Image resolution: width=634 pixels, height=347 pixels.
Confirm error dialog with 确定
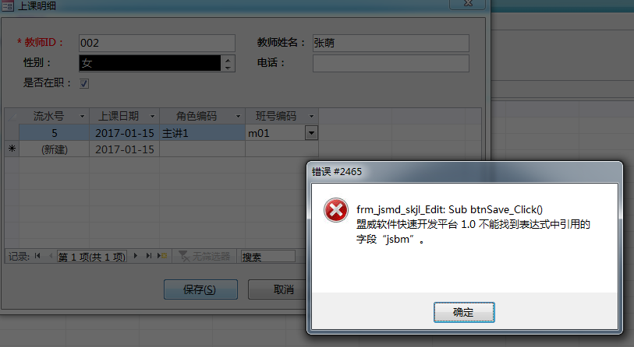[464, 312]
